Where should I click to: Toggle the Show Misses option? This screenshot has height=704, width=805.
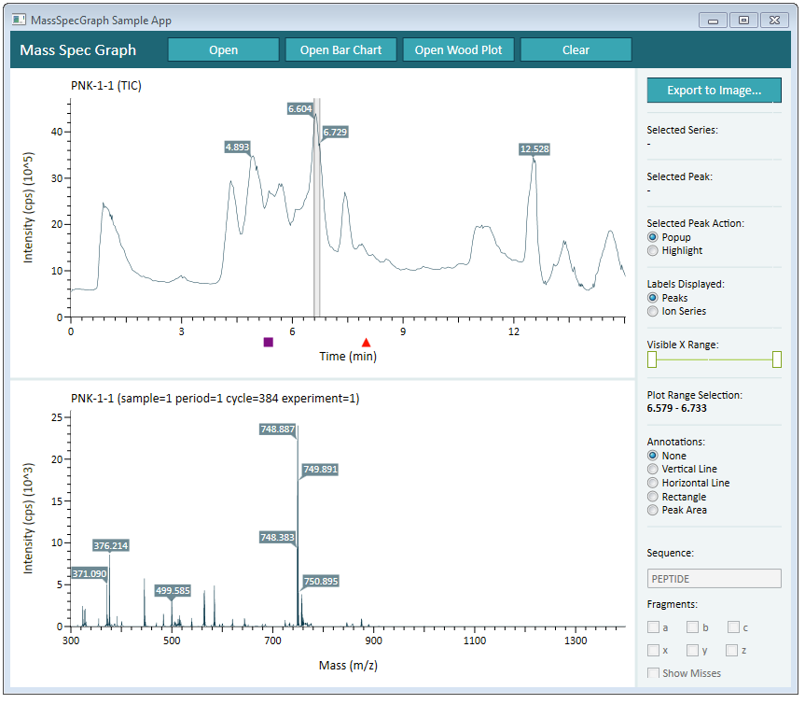click(653, 672)
